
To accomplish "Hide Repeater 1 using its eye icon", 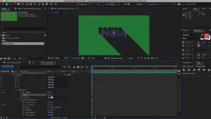I will 1,90.
